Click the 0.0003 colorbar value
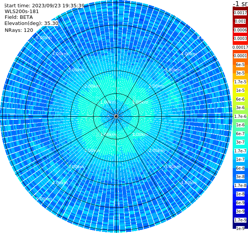The width and height of the screenshot is (248, 233). click(240, 38)
